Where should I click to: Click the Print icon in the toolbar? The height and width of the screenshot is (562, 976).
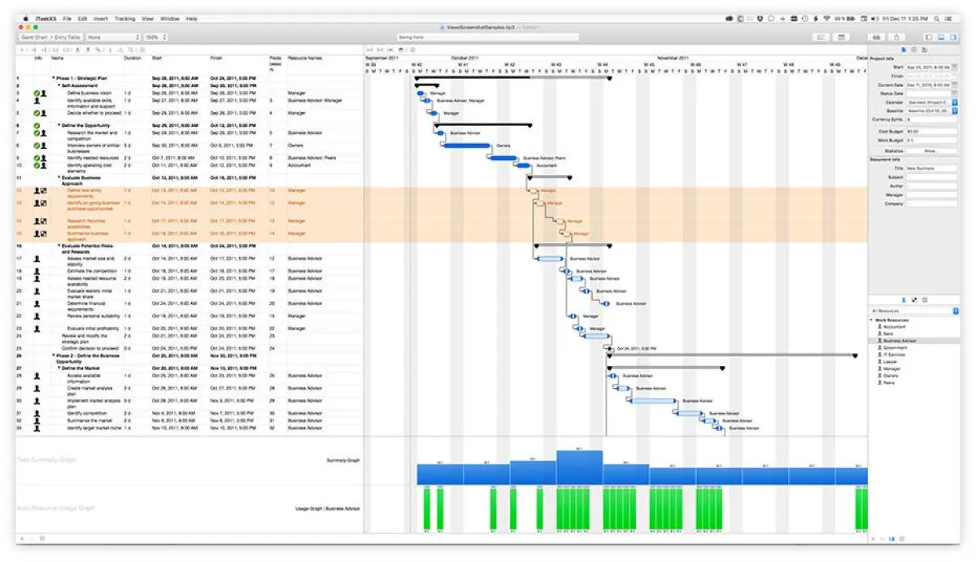point(876,37)
